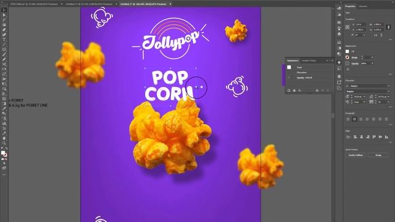Select the Direct Selection tool
The width and height of the screenshot is (395, 222).
coord(4,15)
